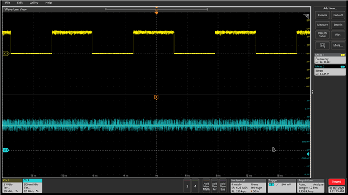The height and width of the screenshot is (195, 348).
Task: Click the cyan trigger level arrow
Action: pos(308,154)
